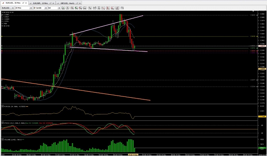The width and height of the screenshot is (267, 156).
Task: Click the grey grid toolbar icon
Action: click(x=117, y=8)
